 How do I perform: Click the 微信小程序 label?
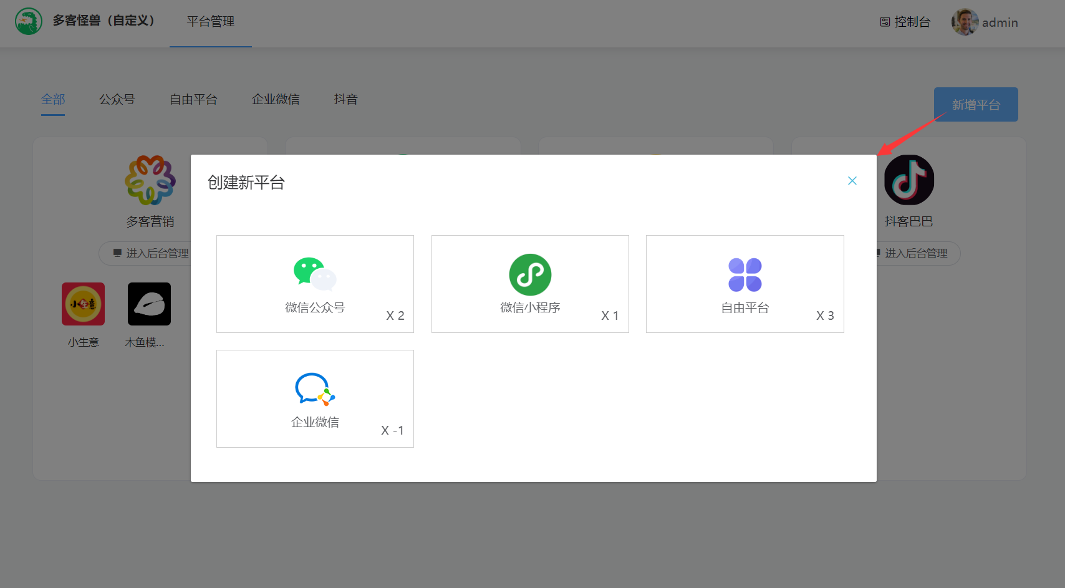530,307
